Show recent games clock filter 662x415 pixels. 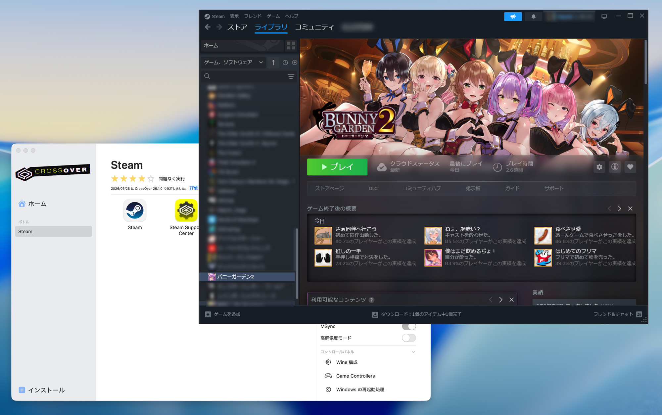(x=285, y=62)
